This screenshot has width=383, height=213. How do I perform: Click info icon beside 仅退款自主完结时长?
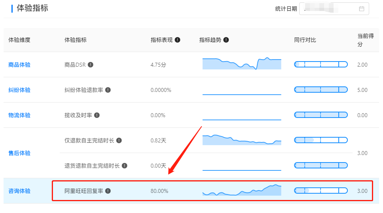coord(119,140)
